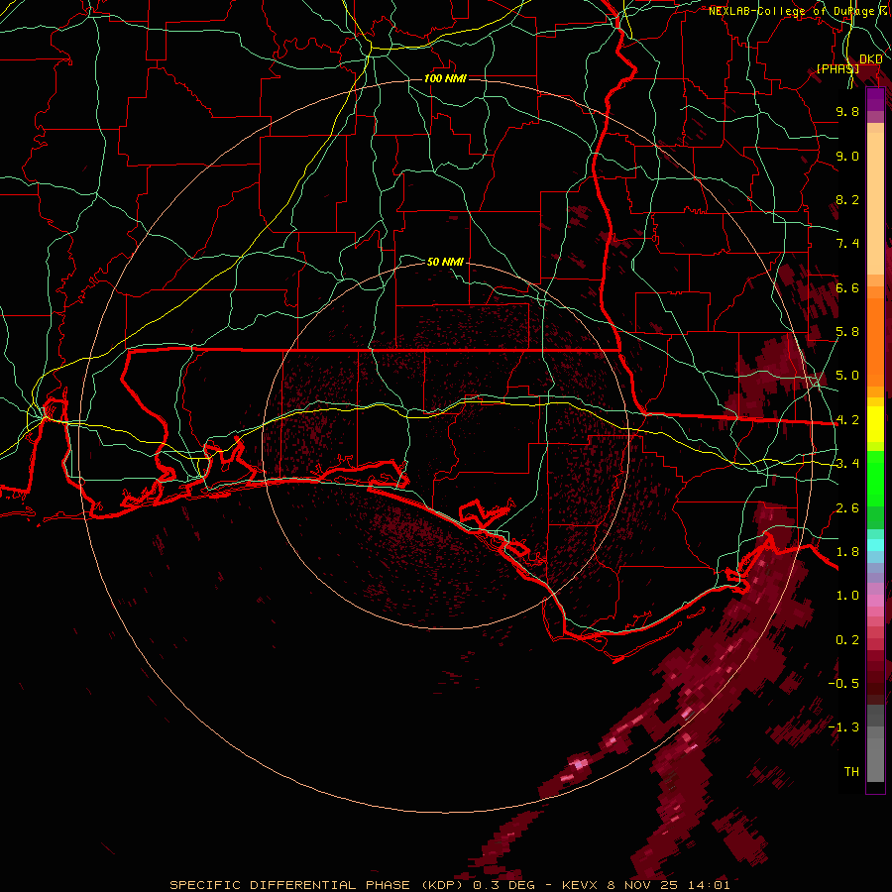Pick the pale peach color bar segment

[x=875, y=205]
